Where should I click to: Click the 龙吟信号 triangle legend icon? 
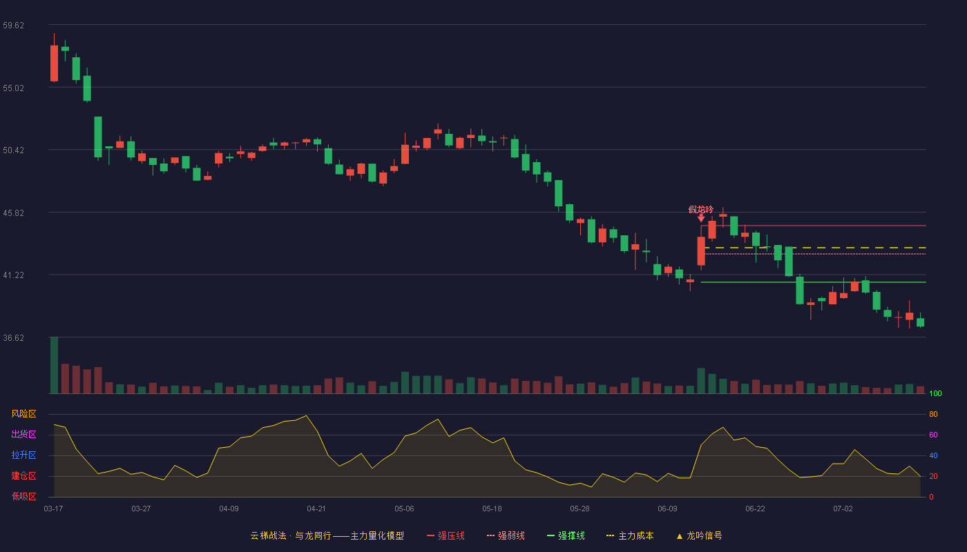click(x=679, y=536)
